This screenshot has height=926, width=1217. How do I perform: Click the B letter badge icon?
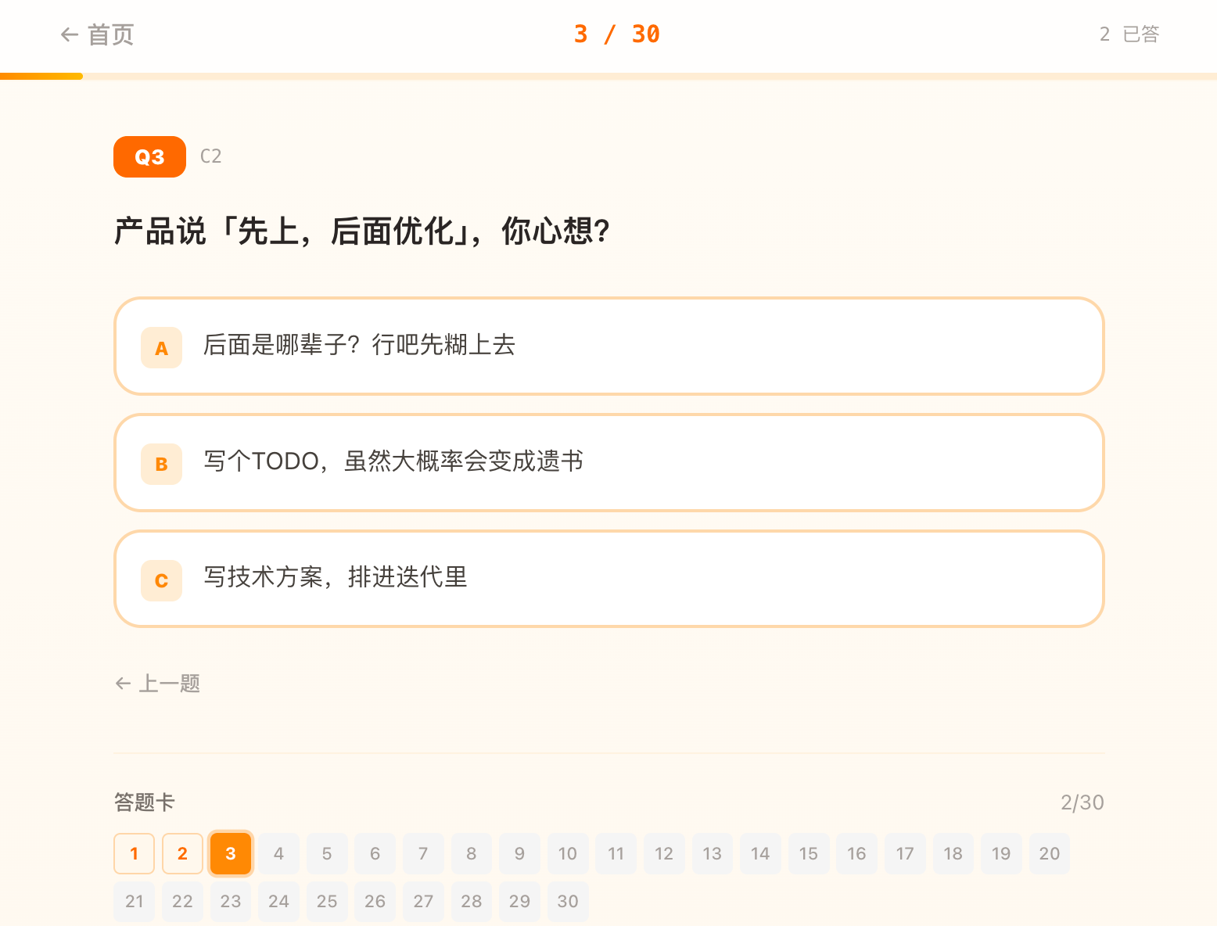coord(161,464)
